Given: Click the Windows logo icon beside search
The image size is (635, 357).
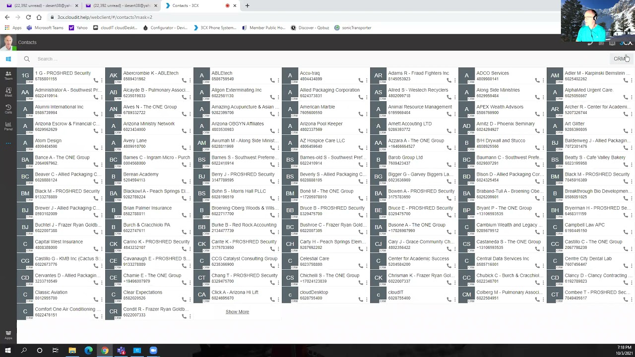Looking at the screenshot, I should click(x=8, y=59).
